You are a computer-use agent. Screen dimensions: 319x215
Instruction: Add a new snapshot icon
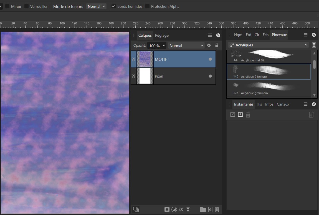240,115
